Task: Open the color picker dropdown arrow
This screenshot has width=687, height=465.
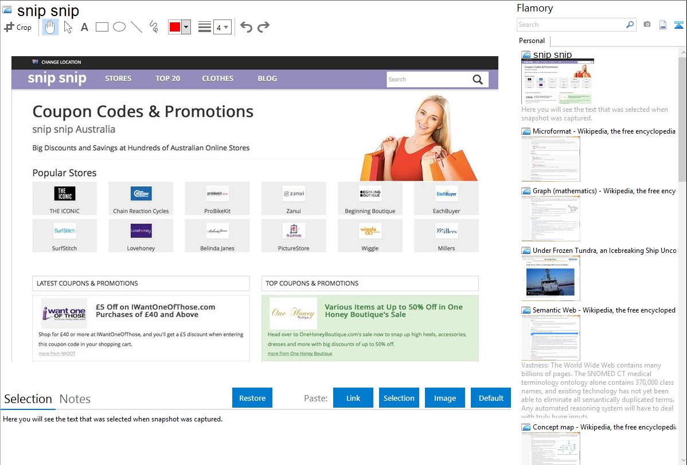Action: click(x=186, y=27)
